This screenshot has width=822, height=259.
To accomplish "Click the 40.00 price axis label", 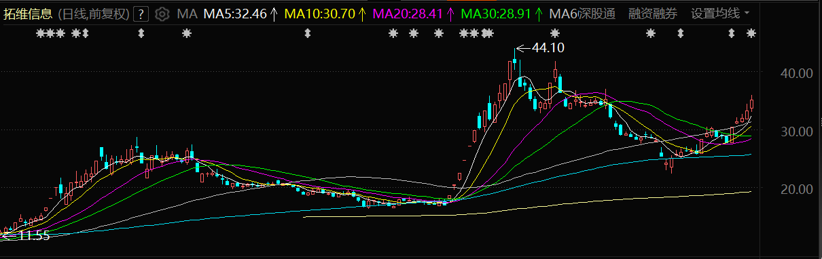I will point(797,73).
